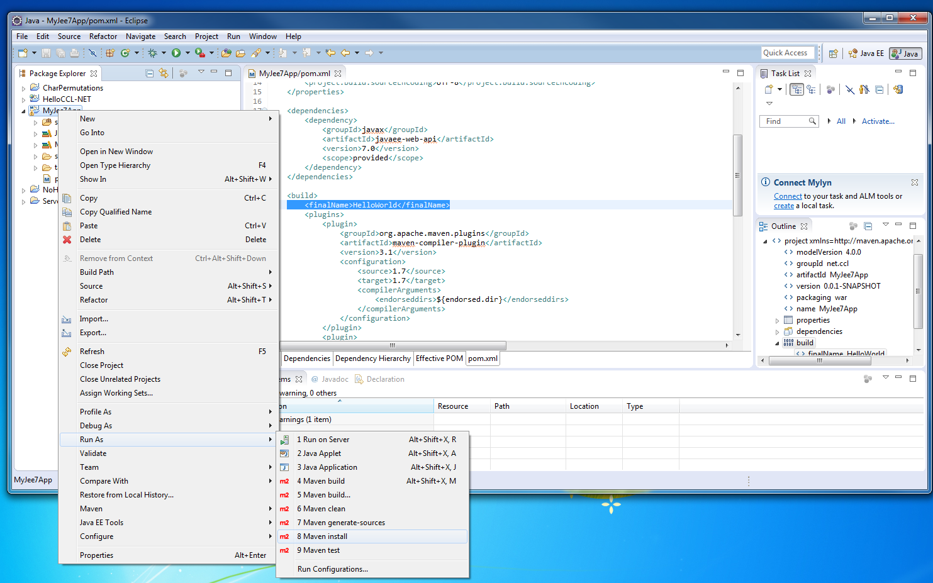Click the Debug bug icon in toolbar
933x583 pixels.
152,53
